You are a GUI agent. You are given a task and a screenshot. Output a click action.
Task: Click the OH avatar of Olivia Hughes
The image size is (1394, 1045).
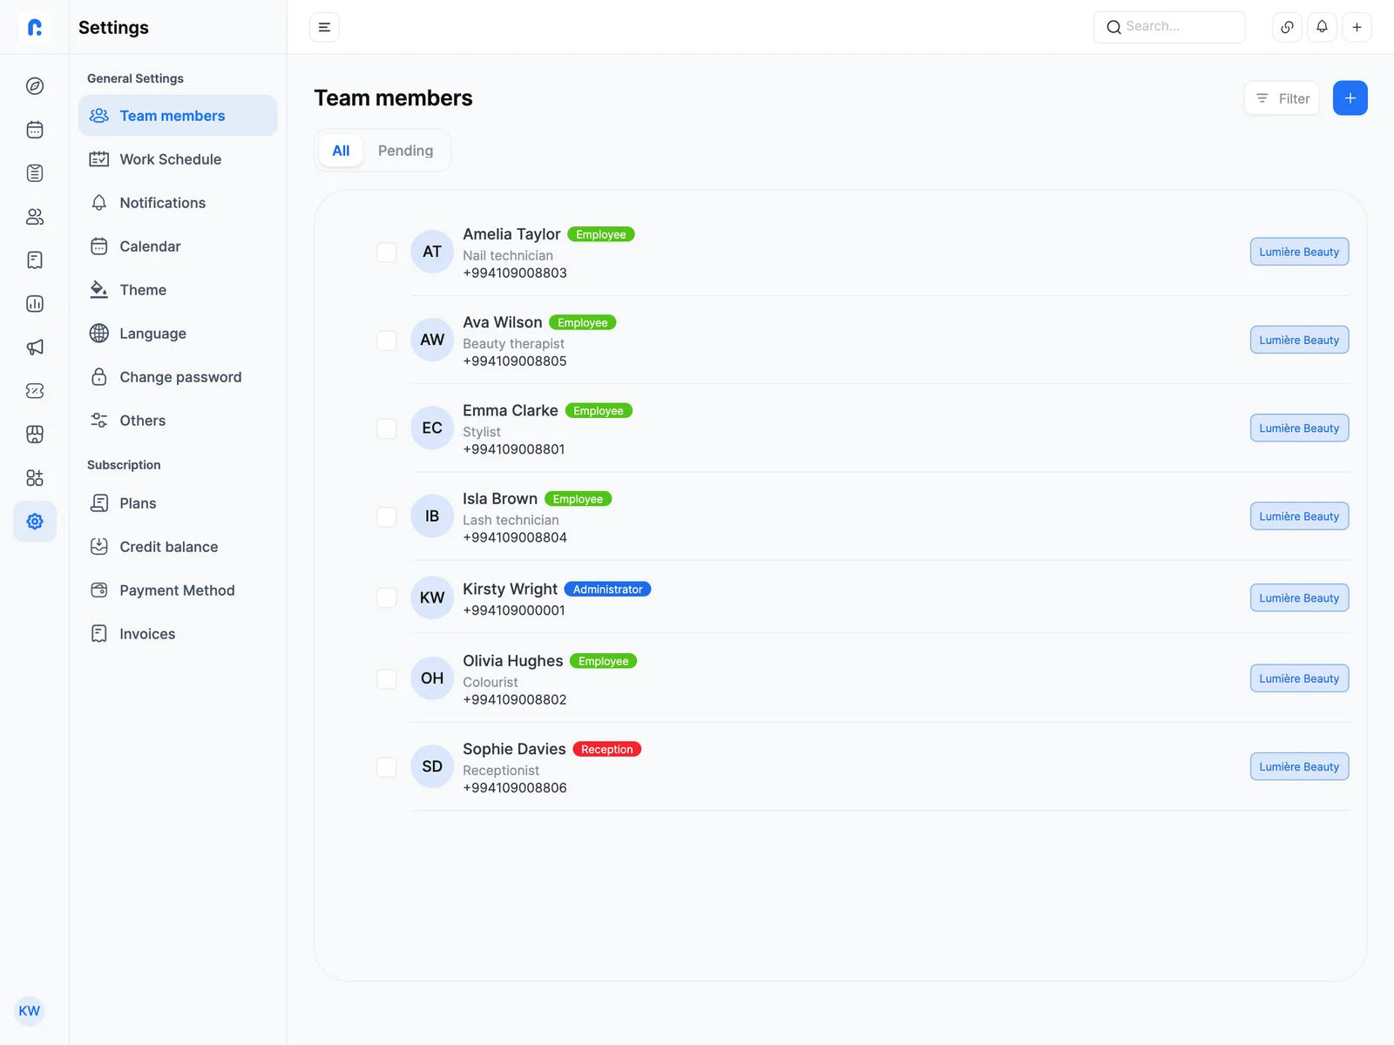[432, 678]
